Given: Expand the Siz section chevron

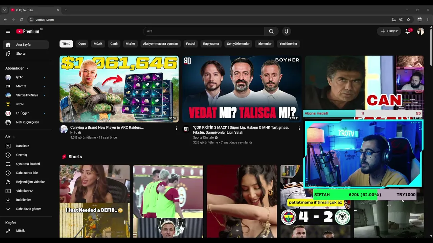Looking at the screenshot, I should pyautogui.click(x=14, y=137).
